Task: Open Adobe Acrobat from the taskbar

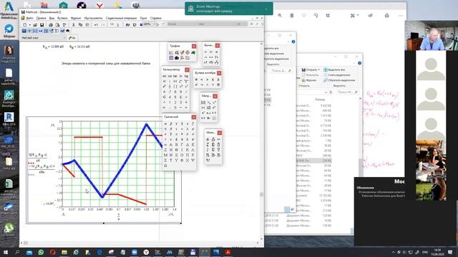Action: coord(228,252)
